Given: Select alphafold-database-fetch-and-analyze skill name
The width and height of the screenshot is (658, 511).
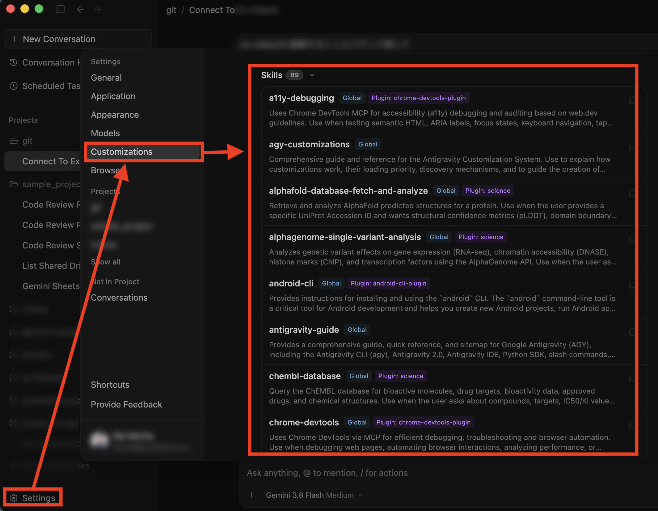Looking at the screenshot, I should click(348, 191).
